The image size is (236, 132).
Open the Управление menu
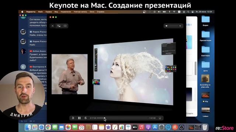66,12
